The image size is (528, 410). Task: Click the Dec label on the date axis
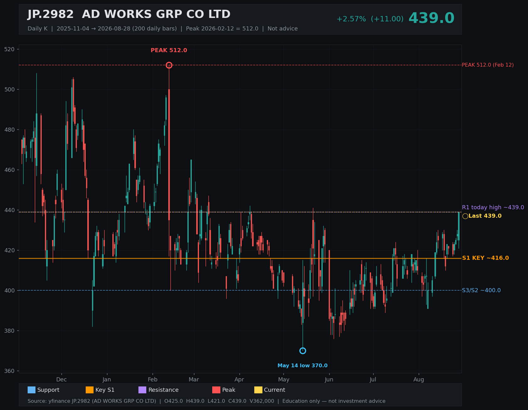(x=62, y=380)
